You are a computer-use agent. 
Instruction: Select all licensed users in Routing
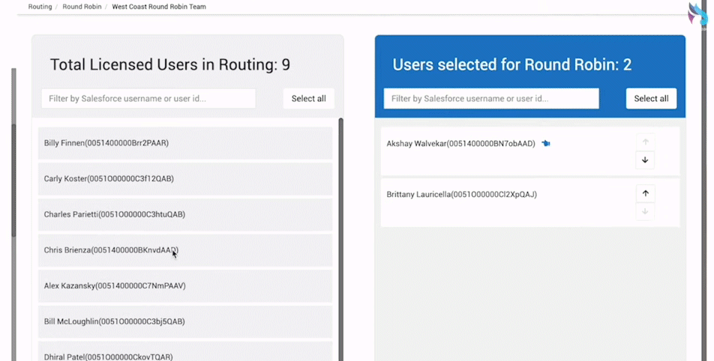point(309,99)
